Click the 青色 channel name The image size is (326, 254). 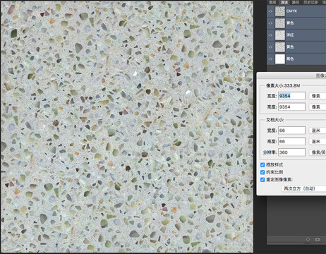tap(290, 23)
